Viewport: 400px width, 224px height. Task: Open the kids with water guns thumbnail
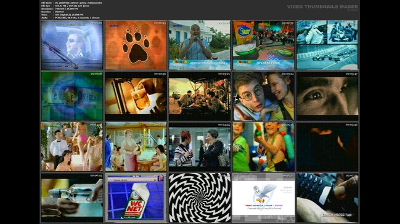(x=264, y=147)
